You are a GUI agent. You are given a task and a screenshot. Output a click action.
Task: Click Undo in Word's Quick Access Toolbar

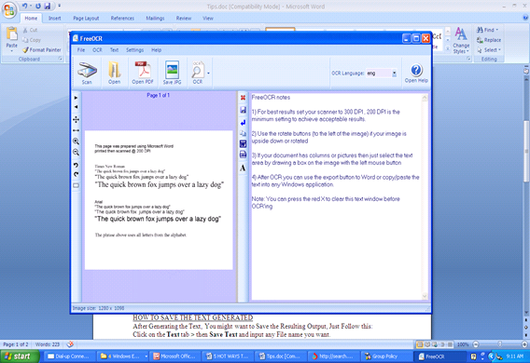point(24,7)
